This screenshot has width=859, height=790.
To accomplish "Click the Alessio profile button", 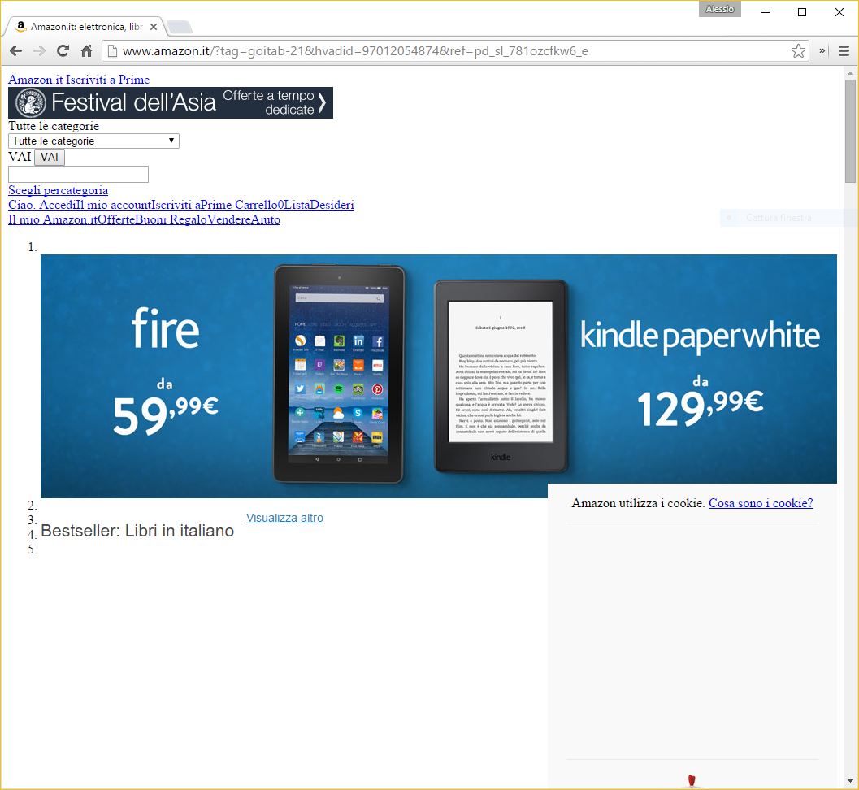I will 719,10.
